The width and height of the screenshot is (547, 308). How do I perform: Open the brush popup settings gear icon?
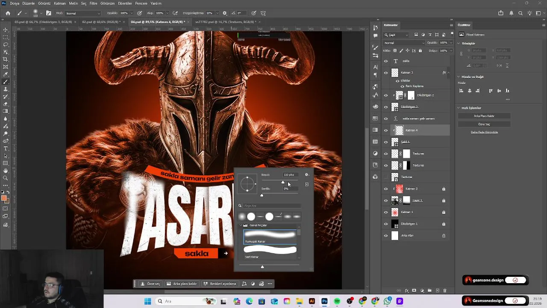(x=307, y=175)
